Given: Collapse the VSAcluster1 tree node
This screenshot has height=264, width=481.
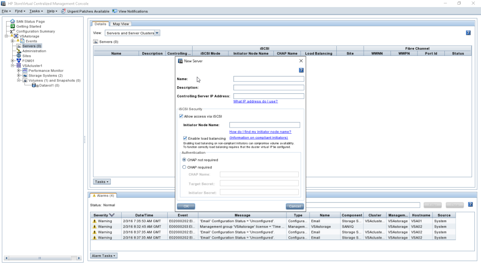Looking at the screenshot, I should [13, 66].
